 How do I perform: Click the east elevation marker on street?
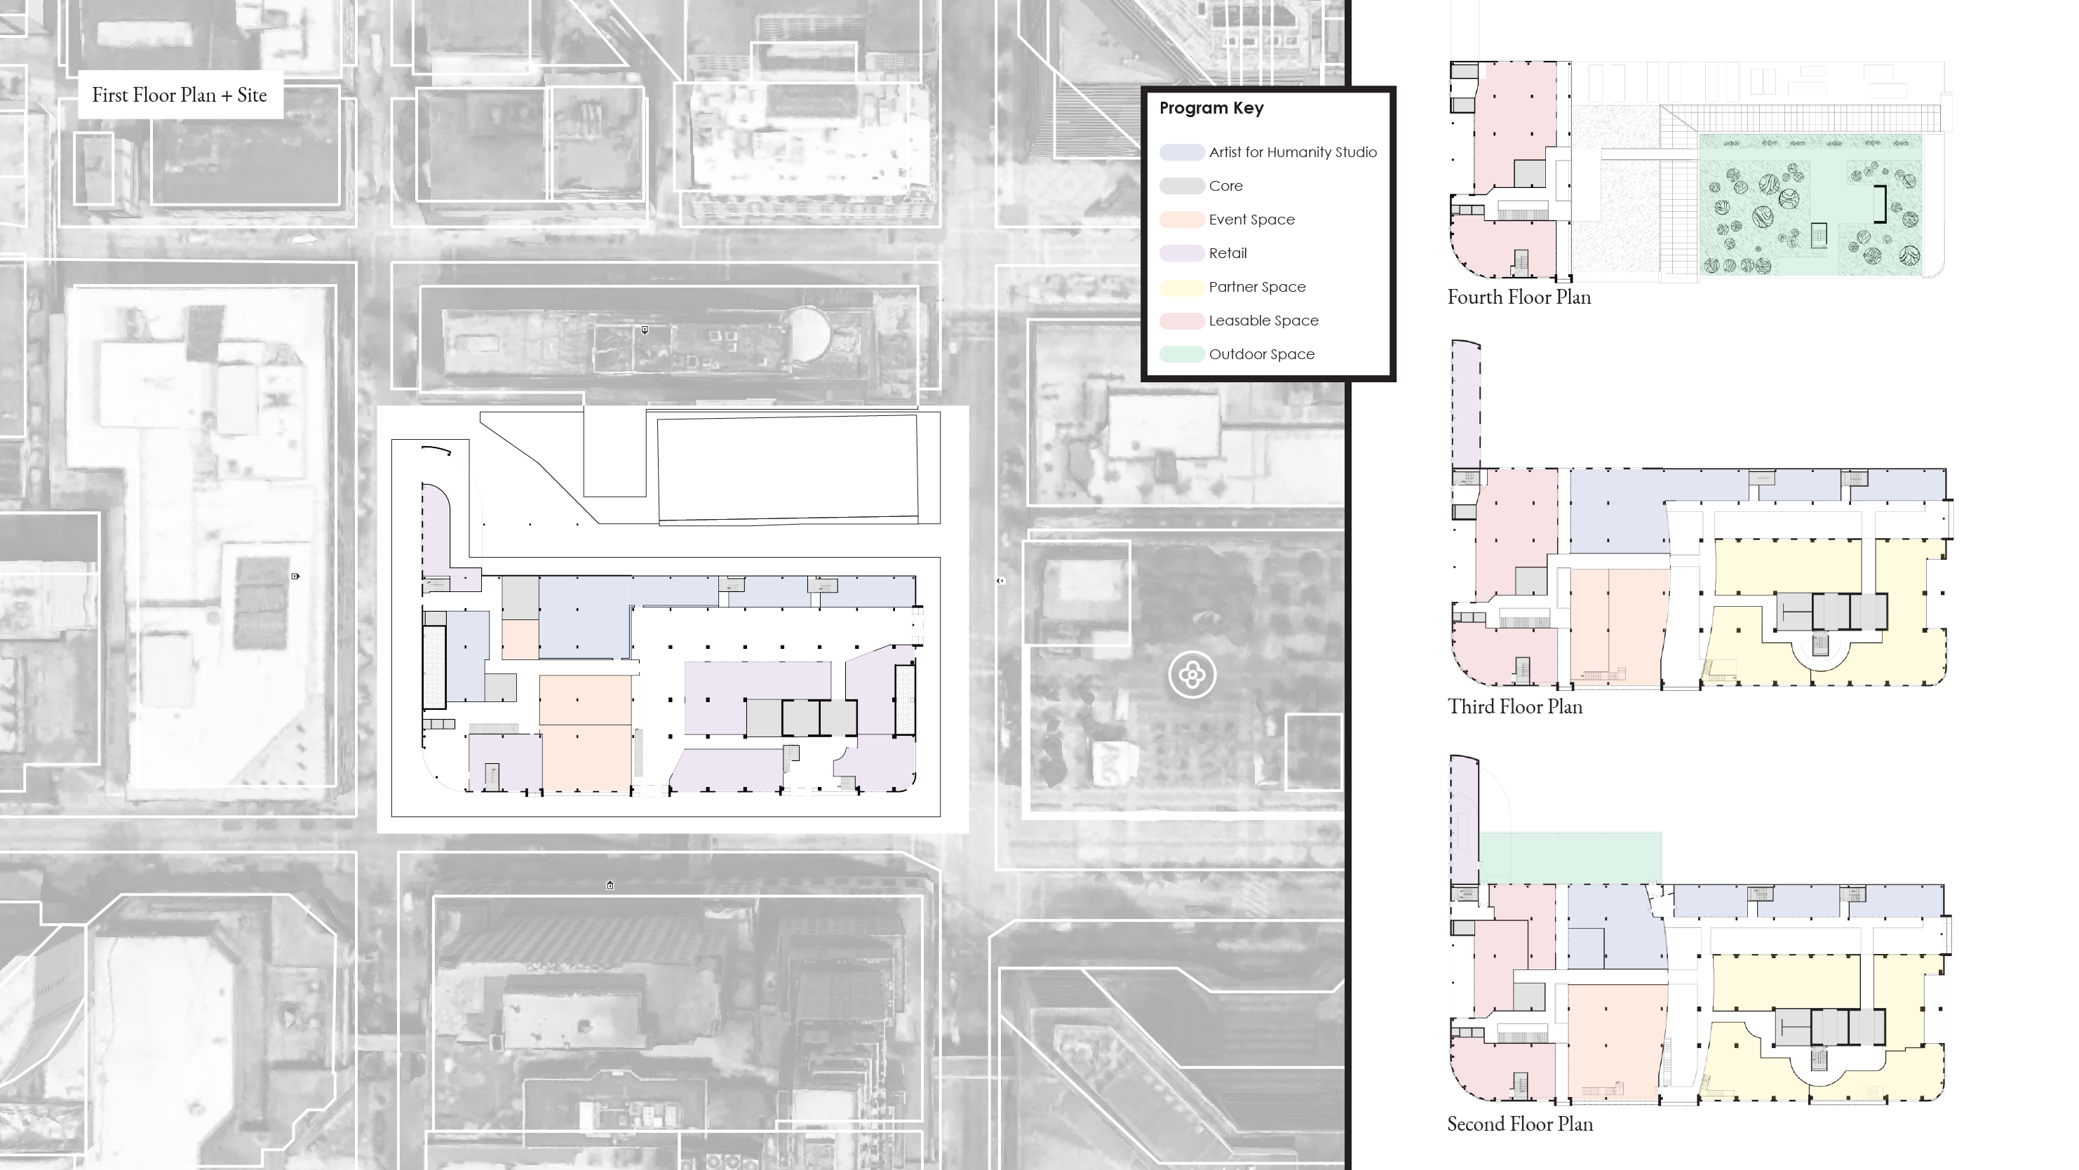pos(1001,580)
